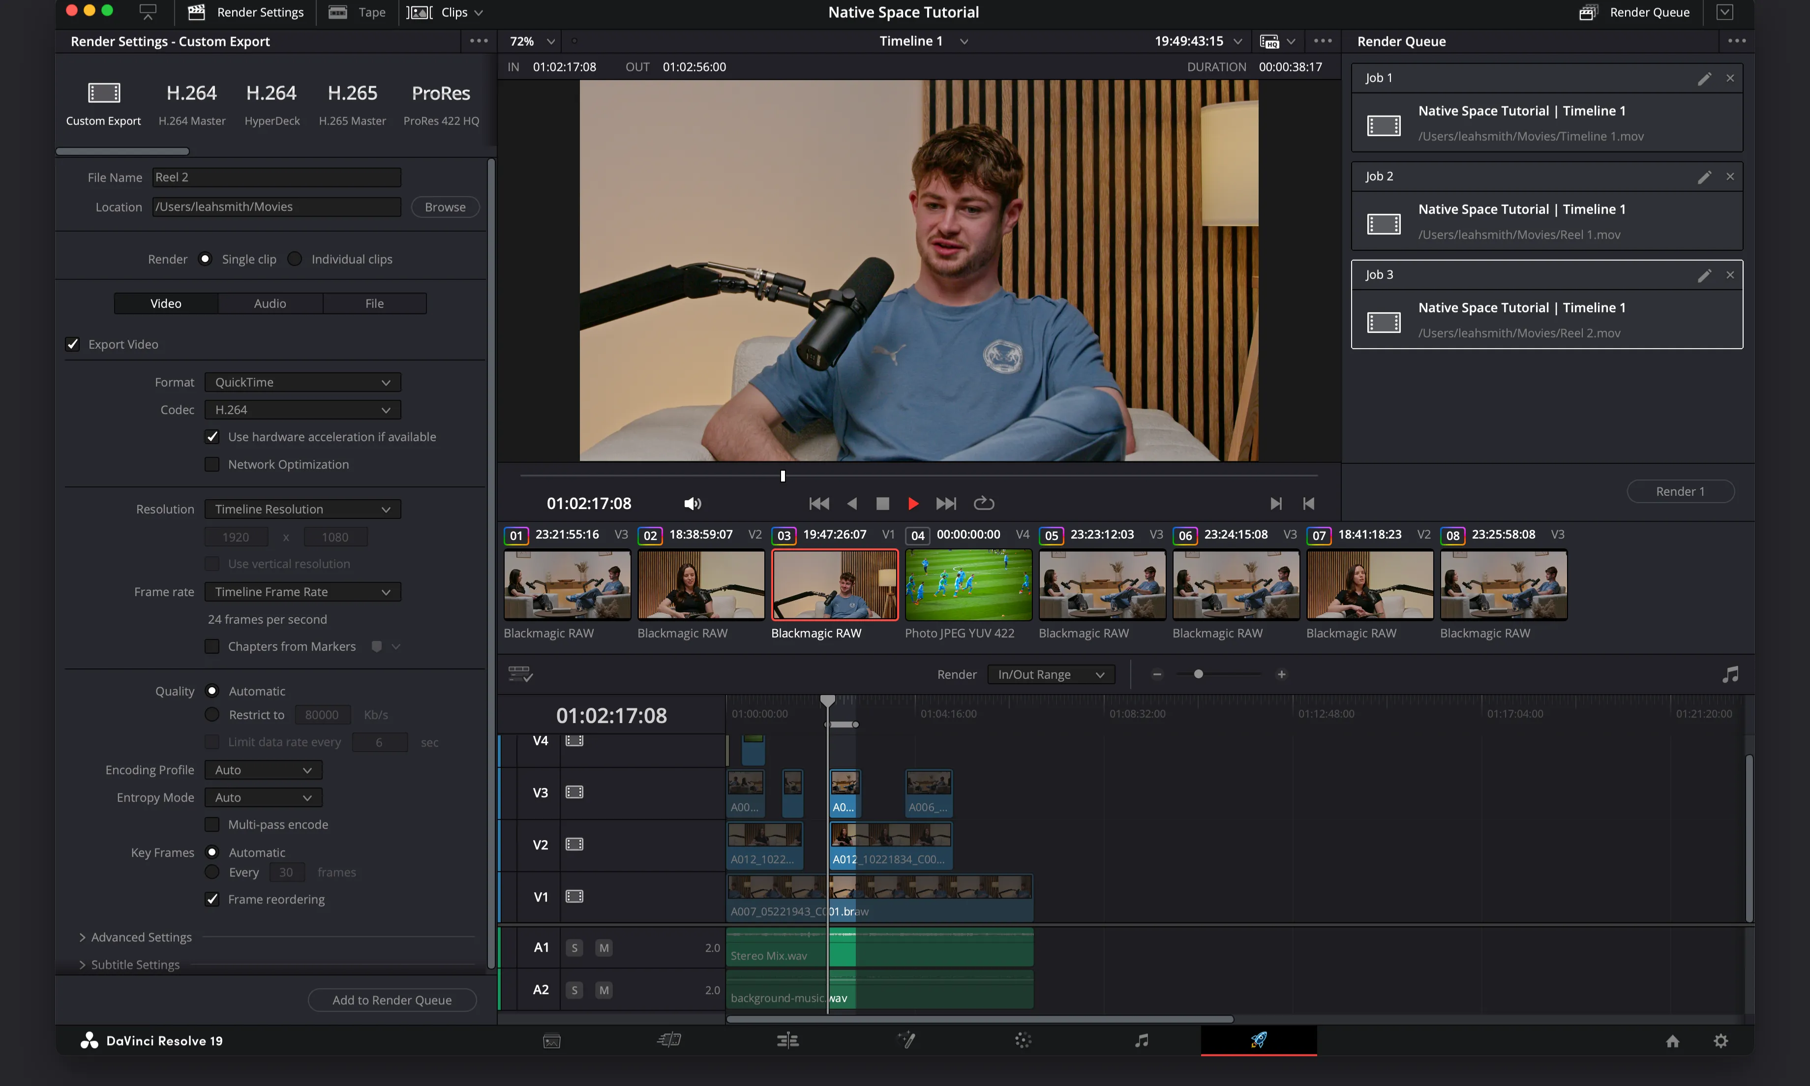Jump to last frame in viewer
Screen dimensions: 1810x1086
click(x=946, y=504)
